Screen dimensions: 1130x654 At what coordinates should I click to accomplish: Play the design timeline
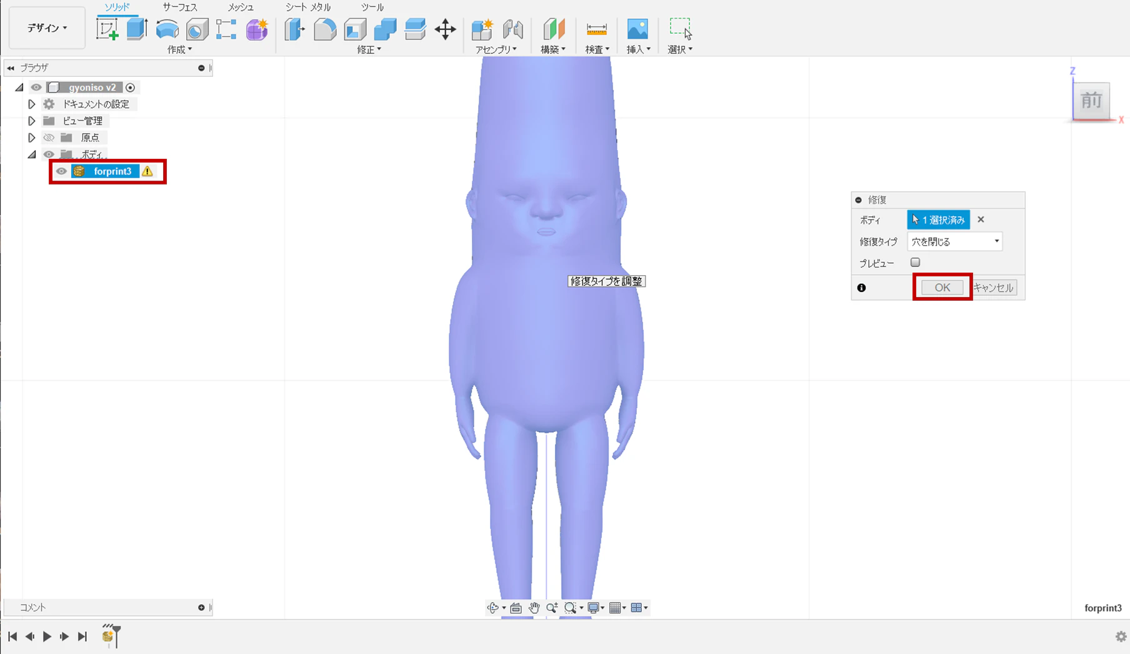[47, 636]
